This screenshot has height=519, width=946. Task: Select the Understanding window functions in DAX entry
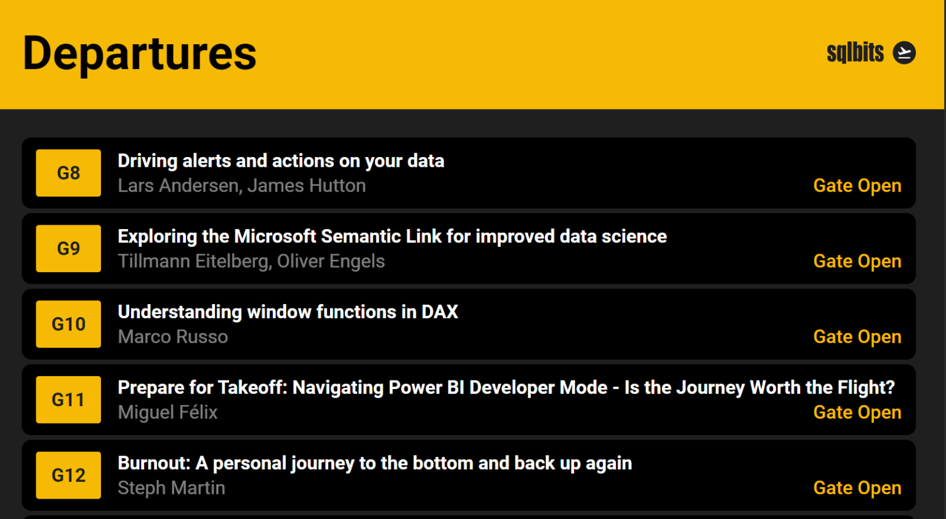point(288,312)
